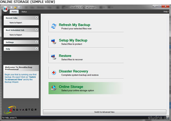Click the Recent Jobs panel title
171x121 pixels.
click(x=11, y=18)
